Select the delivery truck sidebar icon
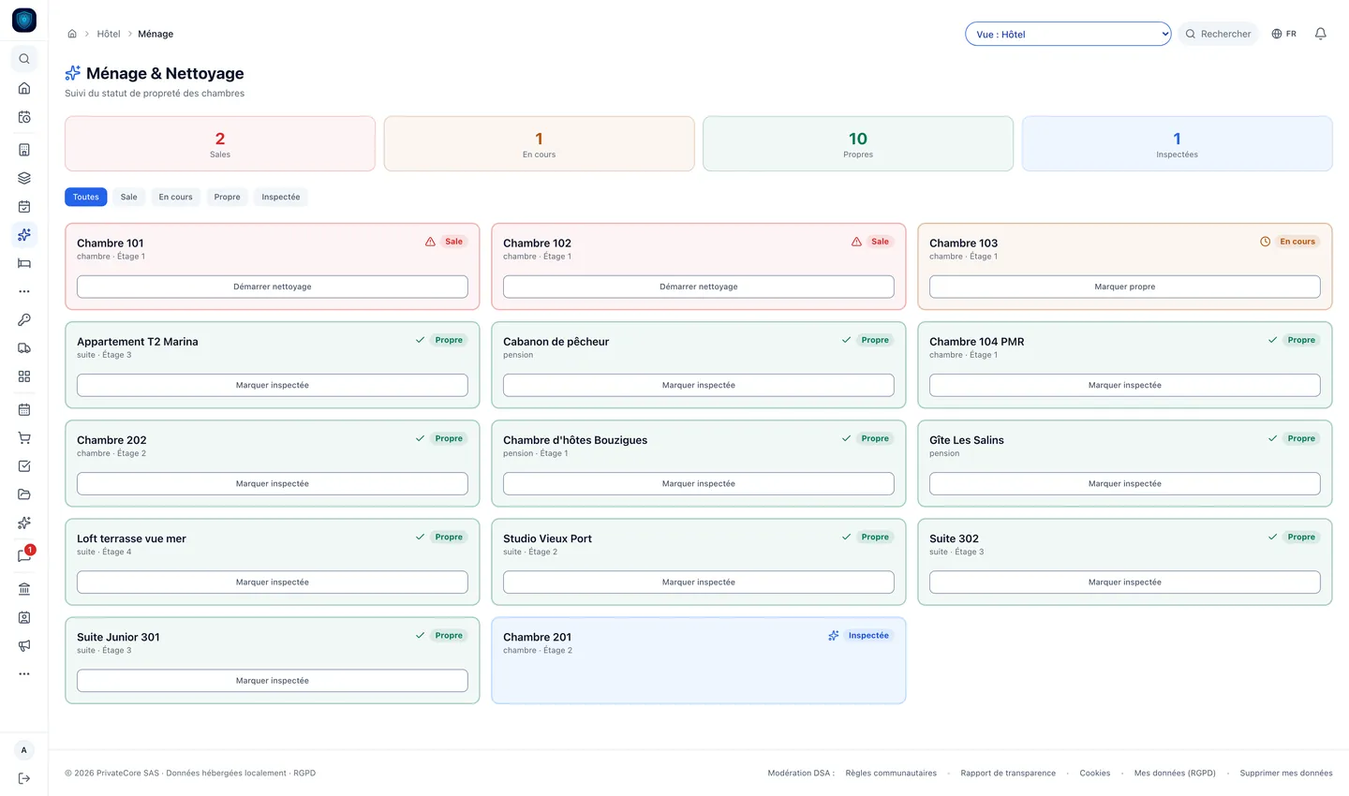 24,348
